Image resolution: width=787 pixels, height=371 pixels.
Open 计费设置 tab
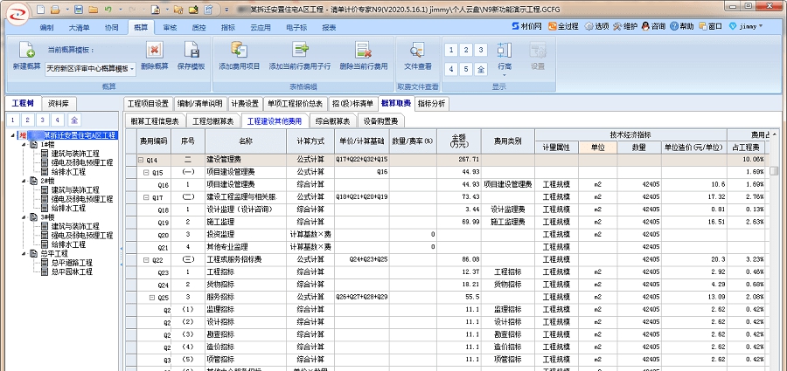click(245, 104)
